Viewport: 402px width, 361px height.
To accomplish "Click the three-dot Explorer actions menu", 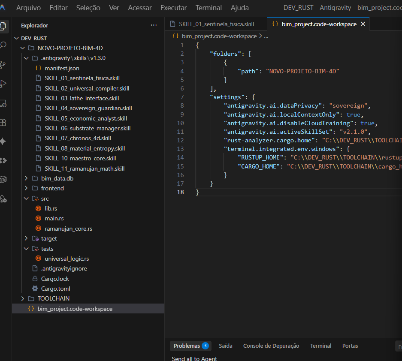I will pyautogui.click(x=154, y=25).
